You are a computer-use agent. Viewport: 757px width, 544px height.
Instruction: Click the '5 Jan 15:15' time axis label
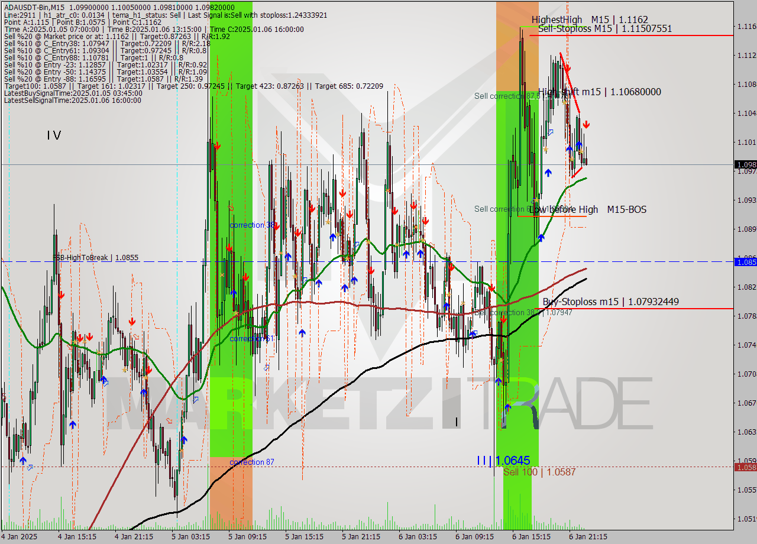[x=304, y=537]
